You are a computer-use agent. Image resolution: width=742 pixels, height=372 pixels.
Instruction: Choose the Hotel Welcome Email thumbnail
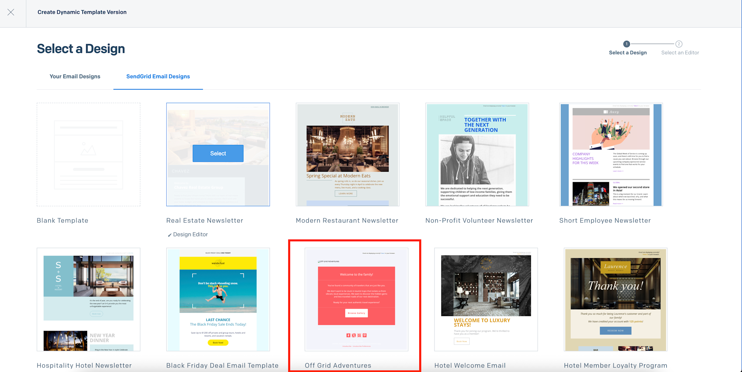tap(486, 299)
